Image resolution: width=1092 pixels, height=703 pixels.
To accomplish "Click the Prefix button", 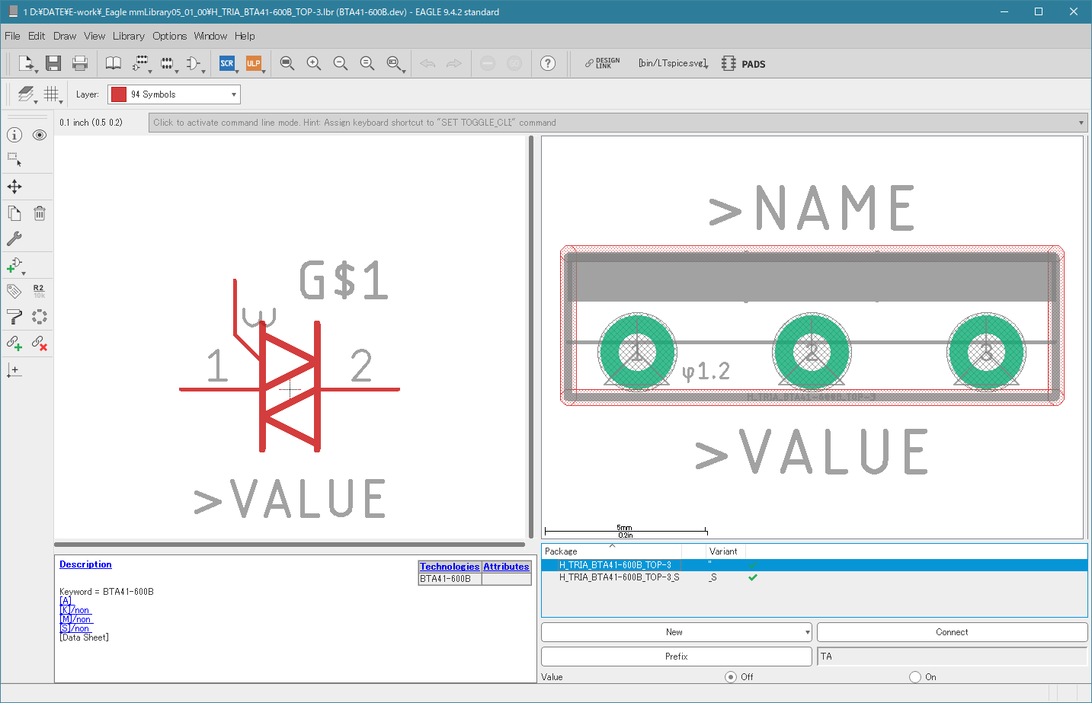I will tap(676, 657).
